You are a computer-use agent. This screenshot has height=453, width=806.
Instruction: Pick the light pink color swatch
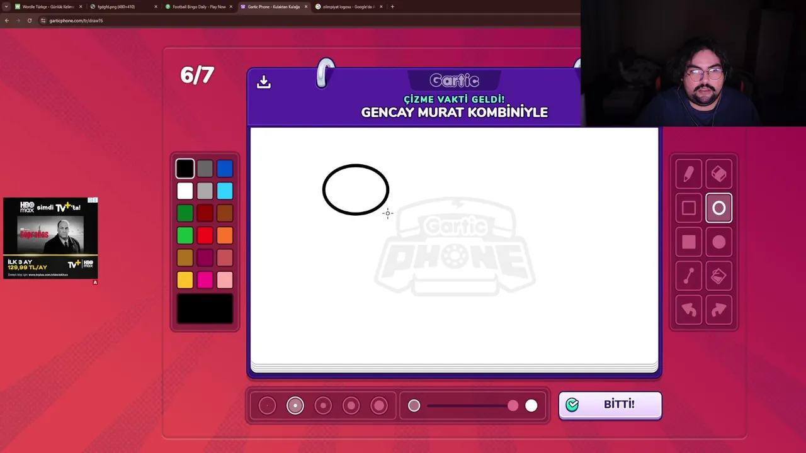pyautogui.click(x=225, y=280)
